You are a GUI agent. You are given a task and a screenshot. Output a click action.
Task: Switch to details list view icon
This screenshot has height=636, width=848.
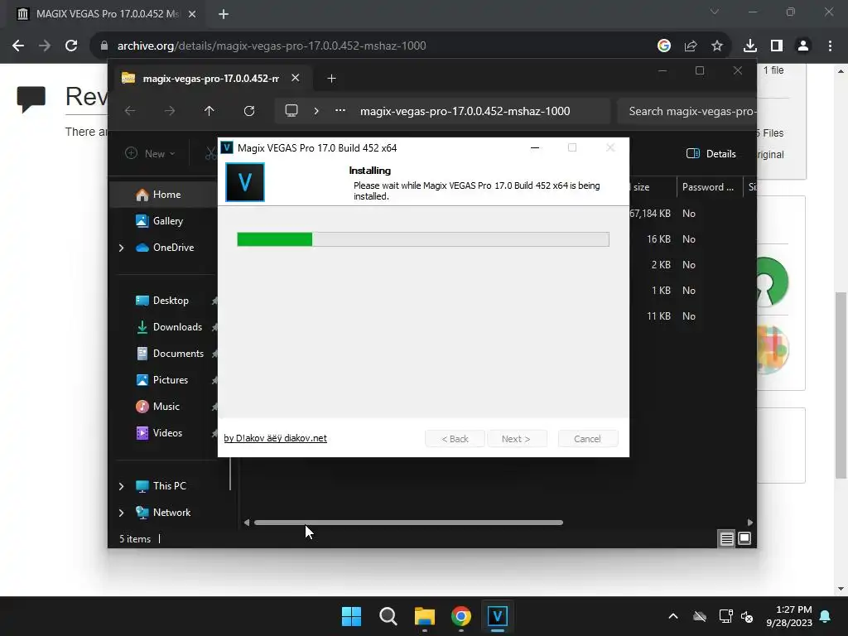pos(726,538)
